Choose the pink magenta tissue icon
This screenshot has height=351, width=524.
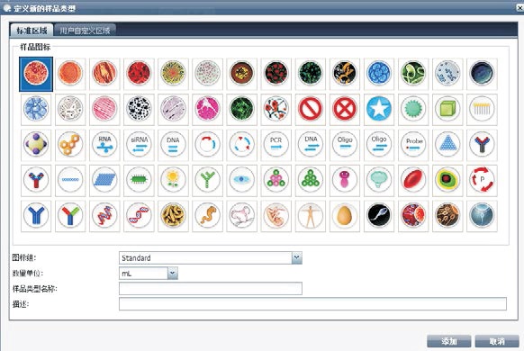coord(207,109)
